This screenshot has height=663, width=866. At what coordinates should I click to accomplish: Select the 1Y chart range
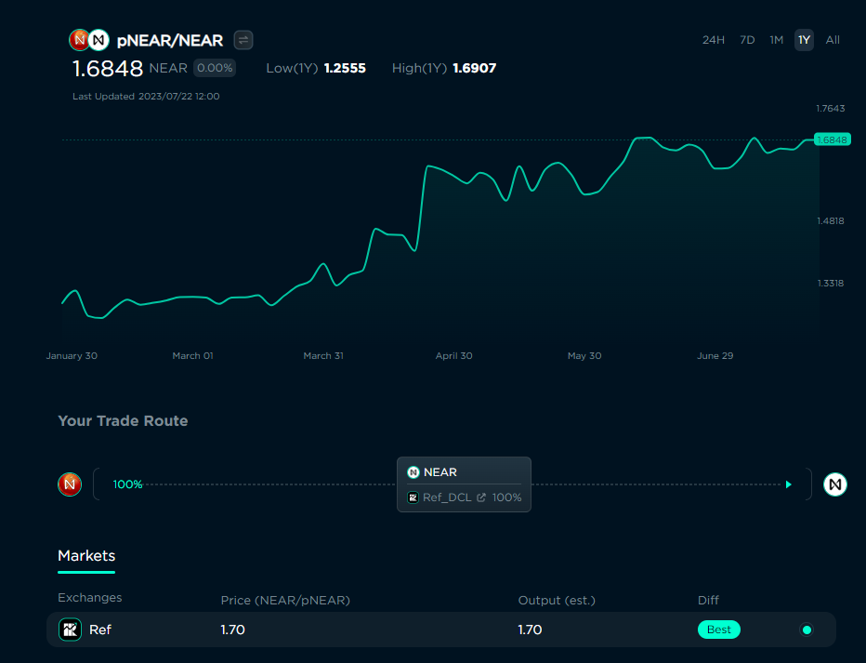[x=804, y=40]
